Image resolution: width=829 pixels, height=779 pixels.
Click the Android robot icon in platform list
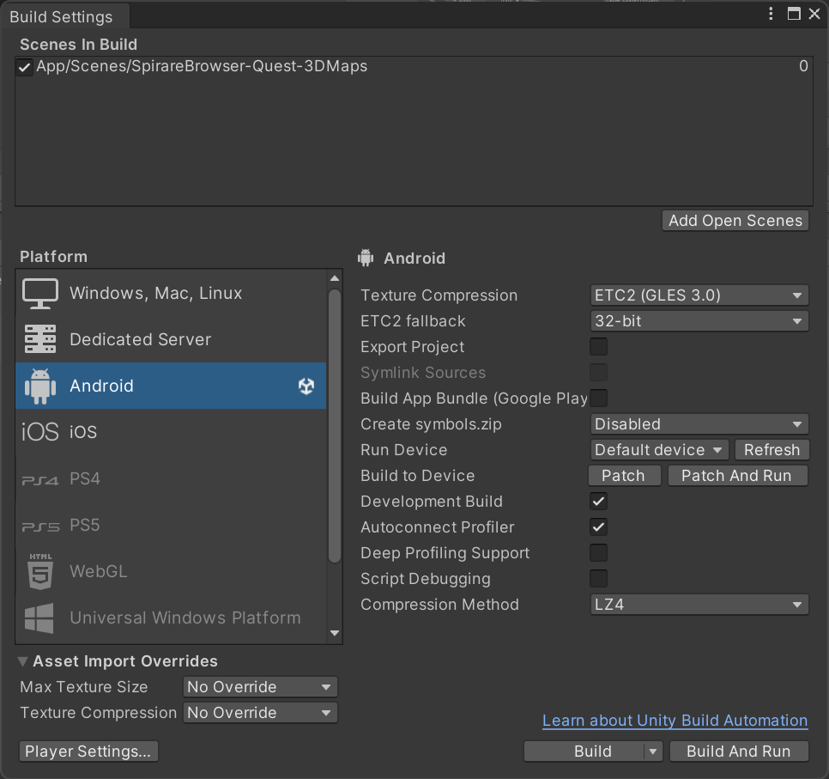[x=40, y=386]
